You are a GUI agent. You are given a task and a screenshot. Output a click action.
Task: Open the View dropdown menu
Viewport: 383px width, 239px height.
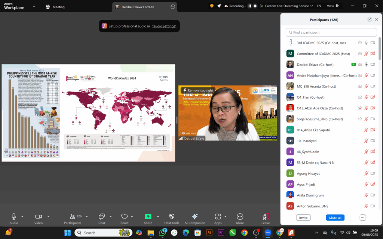[x=332, y=6]
